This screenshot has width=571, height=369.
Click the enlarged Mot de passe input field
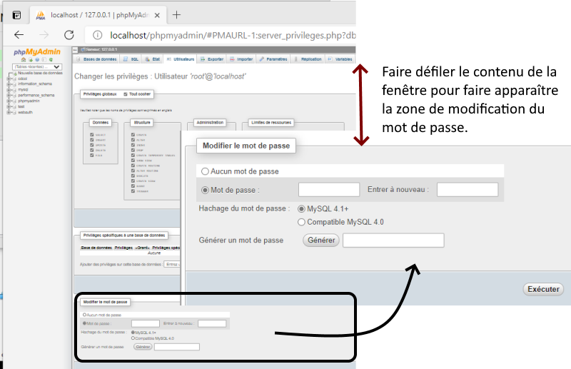point(329,190)
